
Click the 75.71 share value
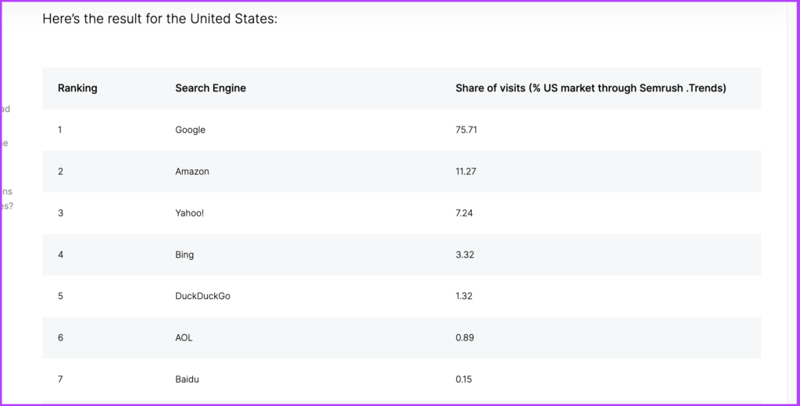[466, 130]
